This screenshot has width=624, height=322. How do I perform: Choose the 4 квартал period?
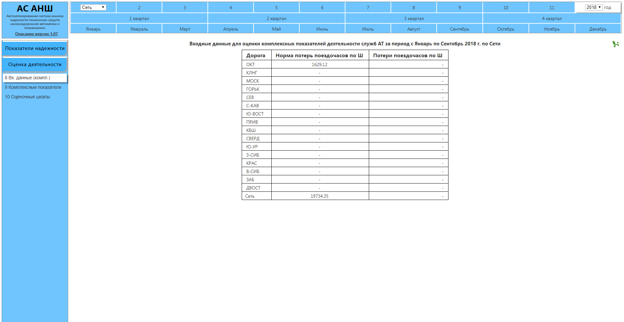point(552,18)
